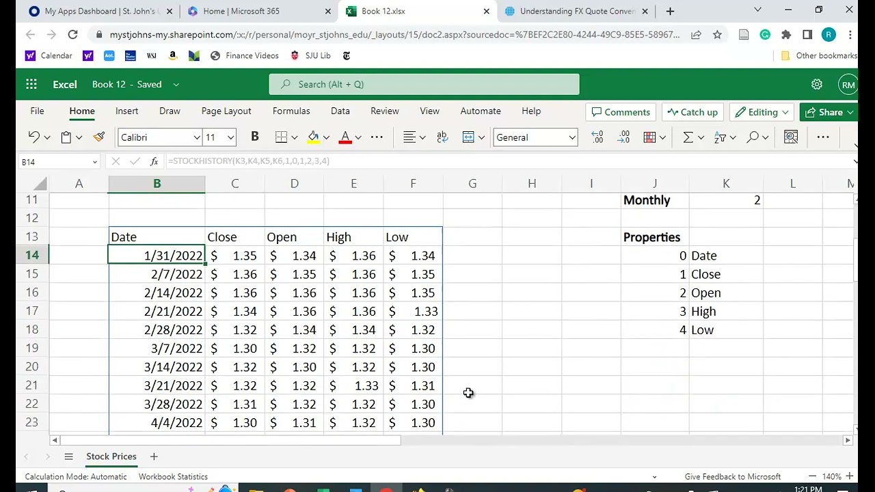Click the Merge cells icon
This screenshot has width=875, height=492.
point(468,137)
